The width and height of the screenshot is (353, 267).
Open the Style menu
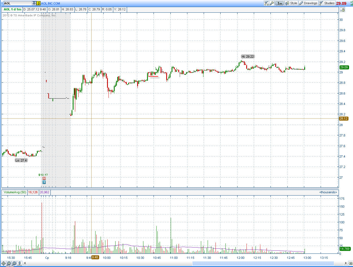click(x=291, y=3)
